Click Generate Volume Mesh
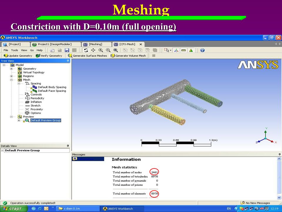This screenshot has width=282, height=212. 128,56
